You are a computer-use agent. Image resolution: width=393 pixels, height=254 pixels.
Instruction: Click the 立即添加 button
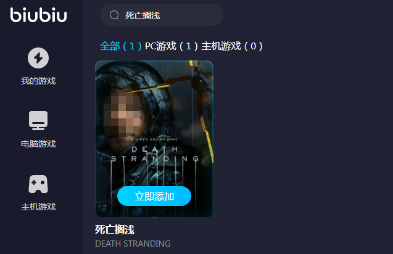pos(154,196)
